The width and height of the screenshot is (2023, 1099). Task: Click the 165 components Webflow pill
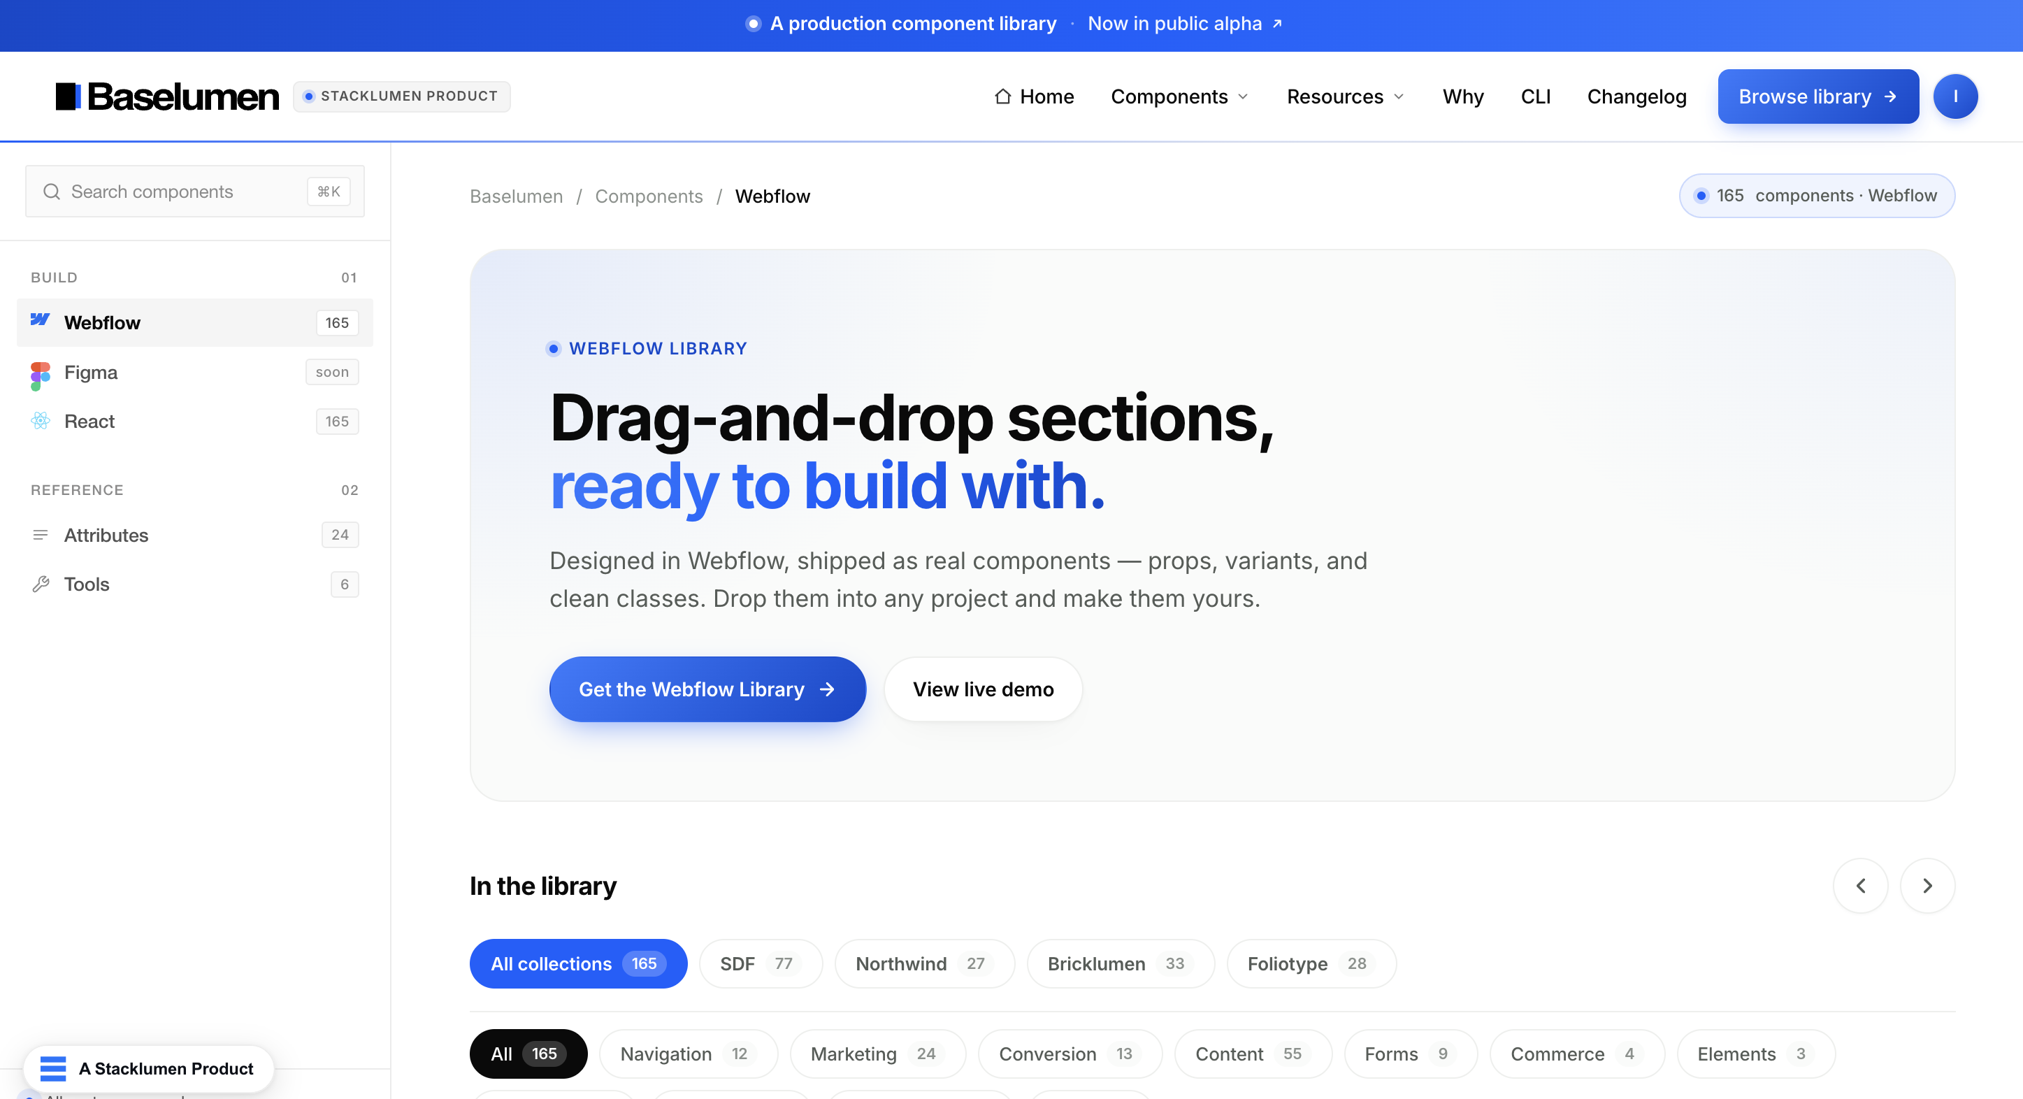tap(1817, 196)
